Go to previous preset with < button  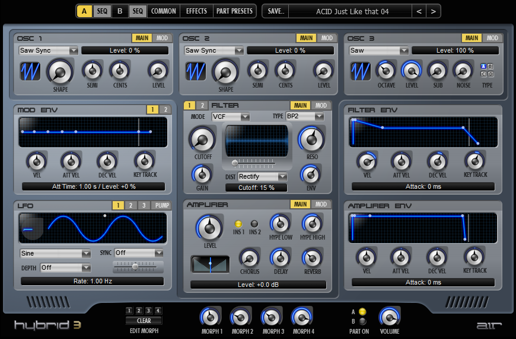(419, 11)
